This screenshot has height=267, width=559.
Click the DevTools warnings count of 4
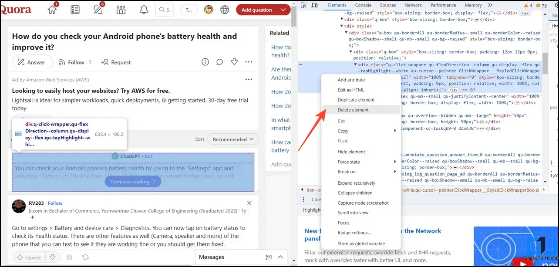528,6
